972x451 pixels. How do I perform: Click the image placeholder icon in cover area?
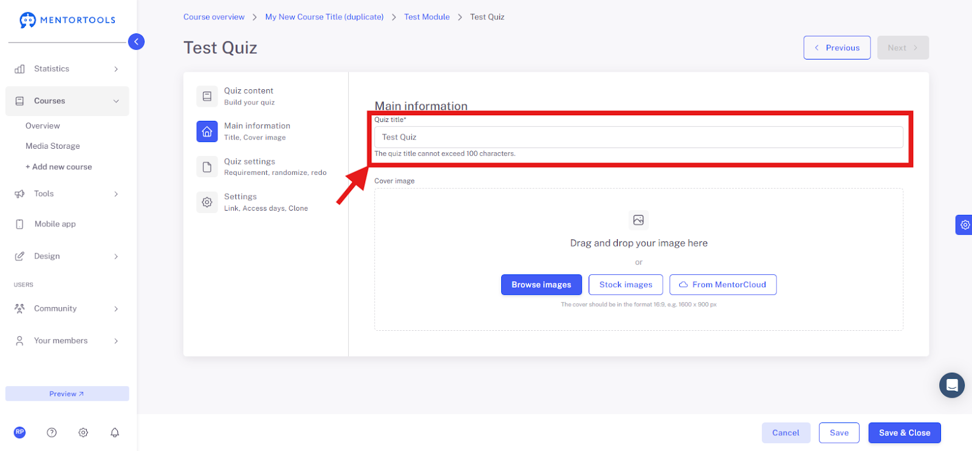(638, 220)
